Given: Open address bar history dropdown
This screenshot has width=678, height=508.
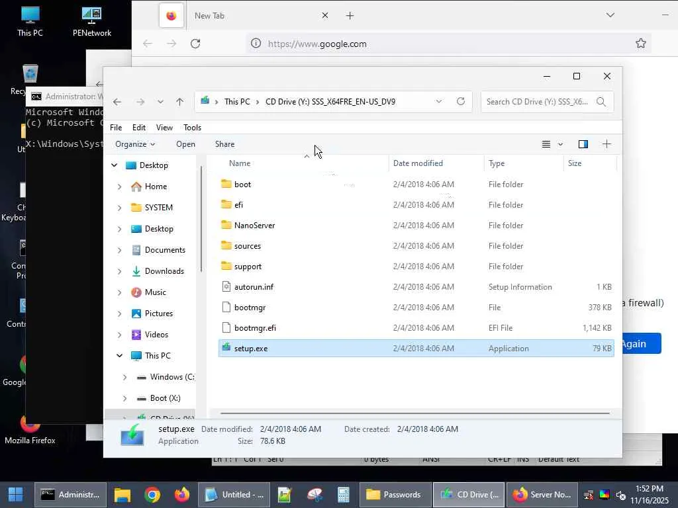Looking at the screenshot, I should tap(439, 101).
